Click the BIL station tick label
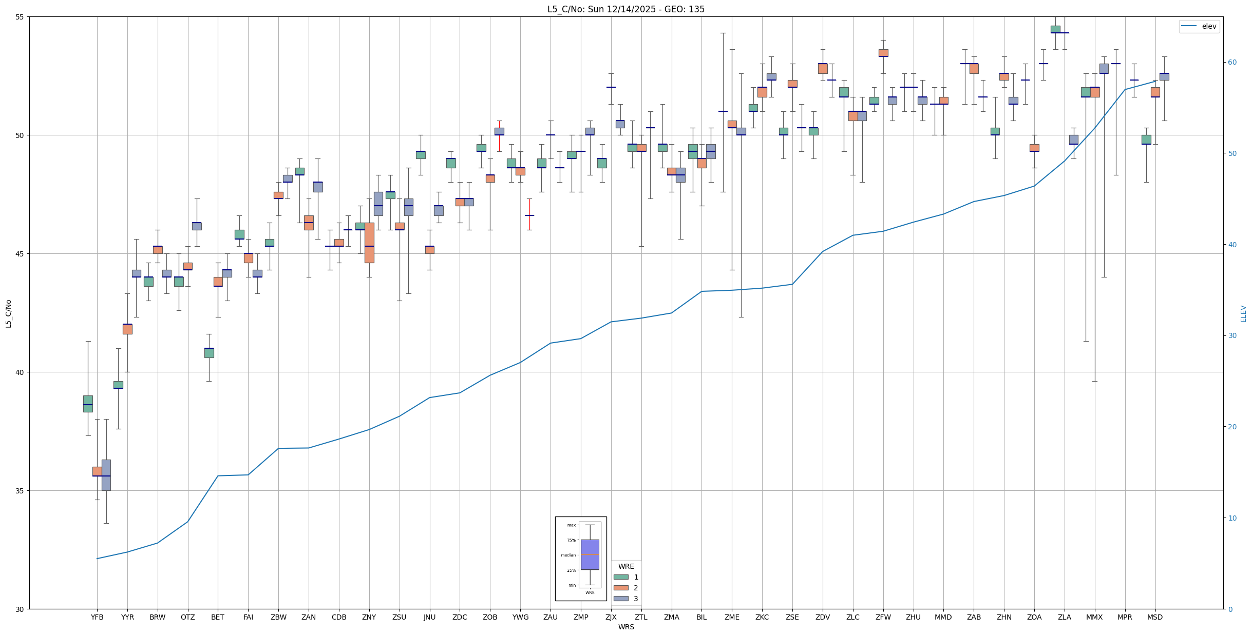 pyautogui.click(x=701, y=617)
